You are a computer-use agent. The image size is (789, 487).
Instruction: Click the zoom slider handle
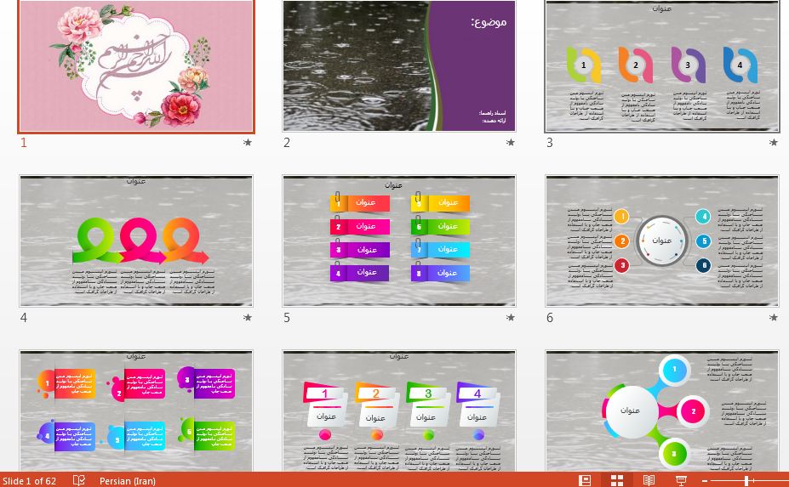pyautogui.click(x=746, y=480)
